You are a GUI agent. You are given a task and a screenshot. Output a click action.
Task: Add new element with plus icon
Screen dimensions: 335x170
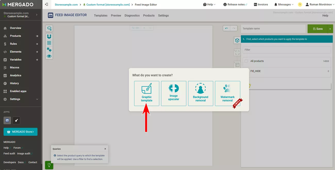pos(37,52)
